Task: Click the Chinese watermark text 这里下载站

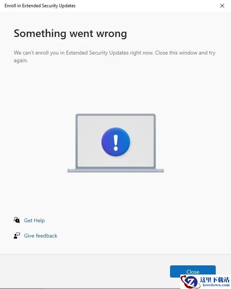Action: point(215,280)
